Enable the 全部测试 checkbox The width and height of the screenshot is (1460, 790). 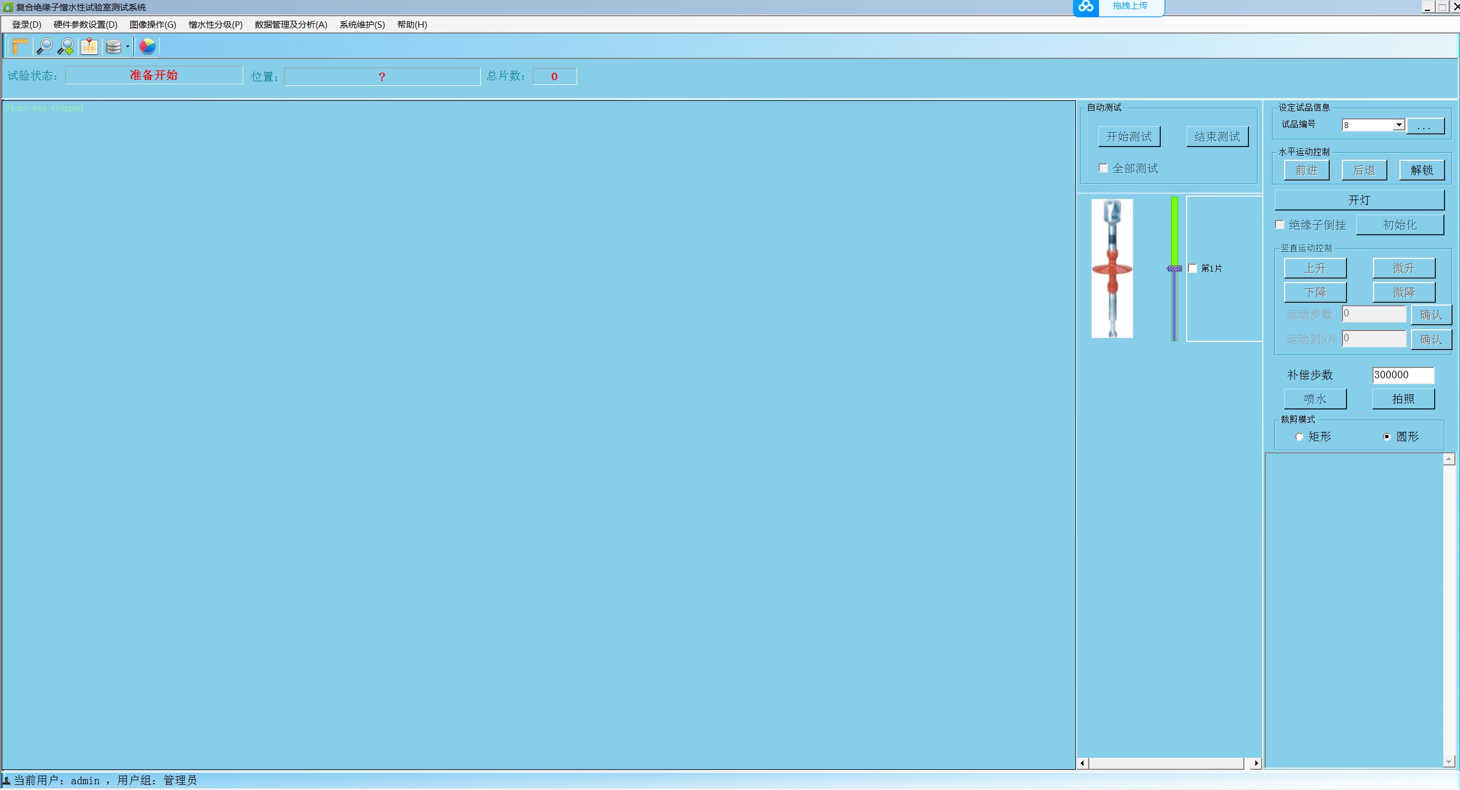coord(1103,168)
